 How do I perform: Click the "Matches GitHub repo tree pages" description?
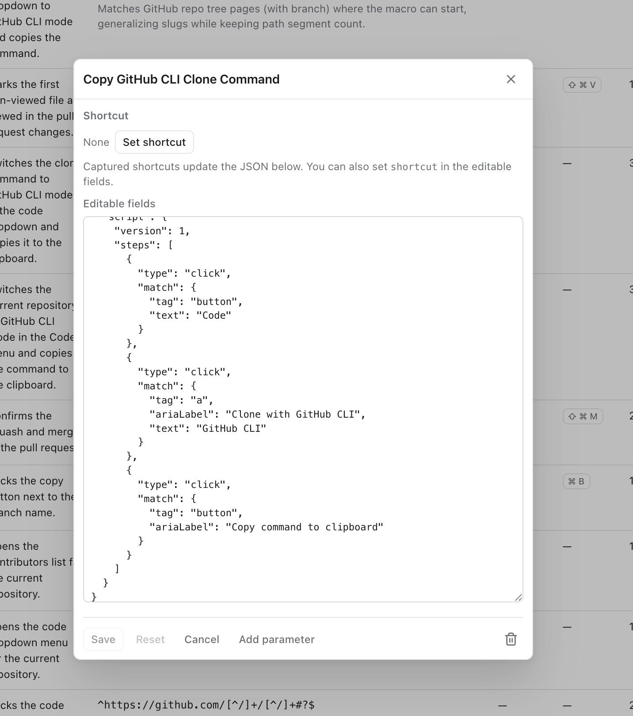282,16
